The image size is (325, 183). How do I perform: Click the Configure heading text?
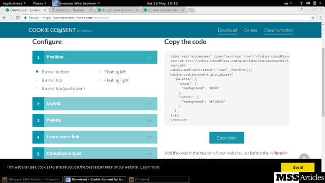[47, 42]
